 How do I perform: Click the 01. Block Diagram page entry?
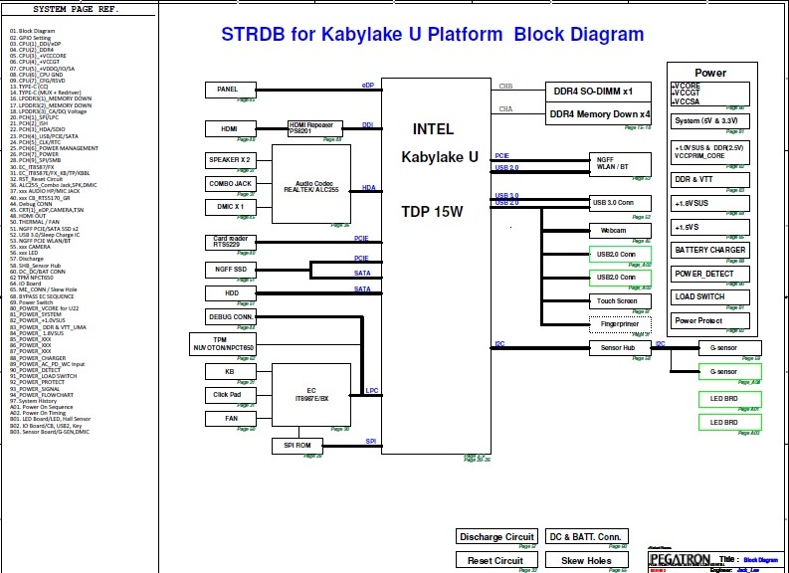coord(32,31)
